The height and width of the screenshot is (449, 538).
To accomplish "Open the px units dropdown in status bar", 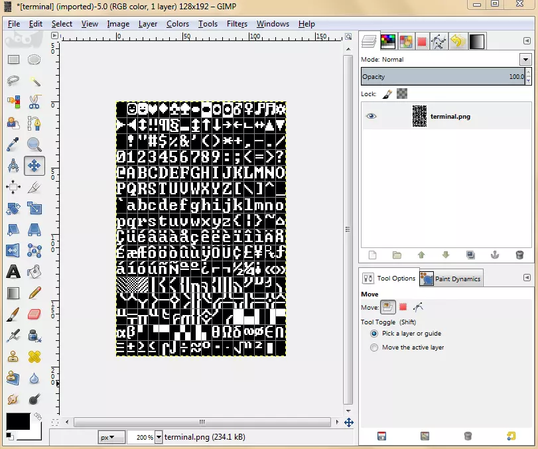I will pyautogui.click(x=111, y=437).
